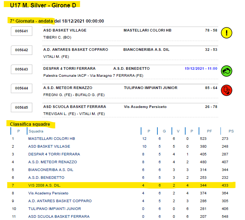Click the score 78 - 58
Viewport: 245px width, 220px height.
point(211,30)
